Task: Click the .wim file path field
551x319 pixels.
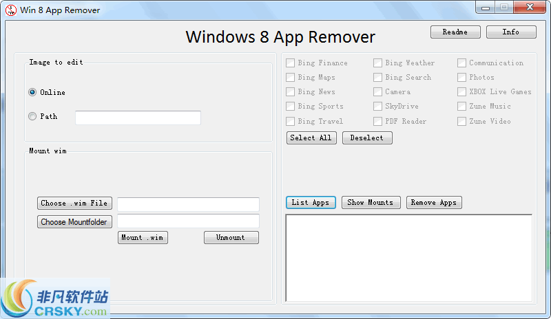Action: pos(188,204)
